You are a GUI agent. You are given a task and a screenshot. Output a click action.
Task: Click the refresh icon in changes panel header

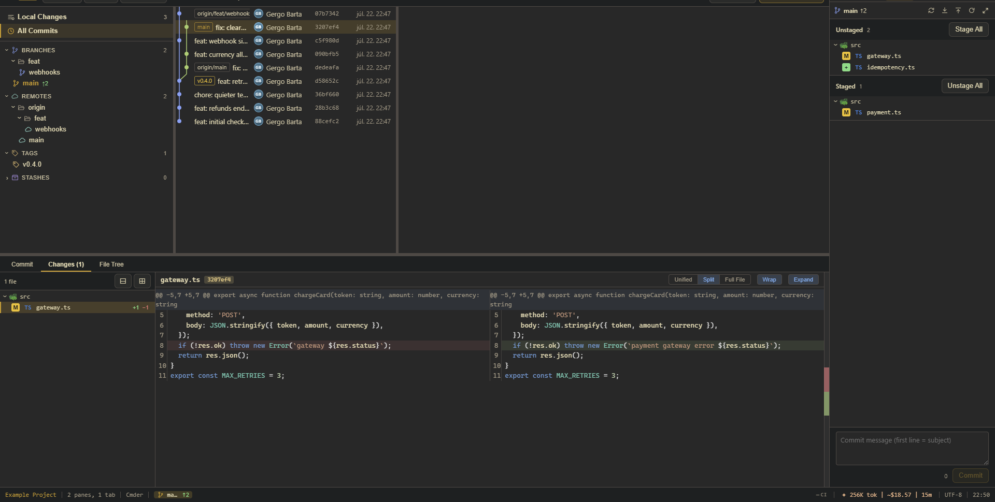tap(972, 10)
